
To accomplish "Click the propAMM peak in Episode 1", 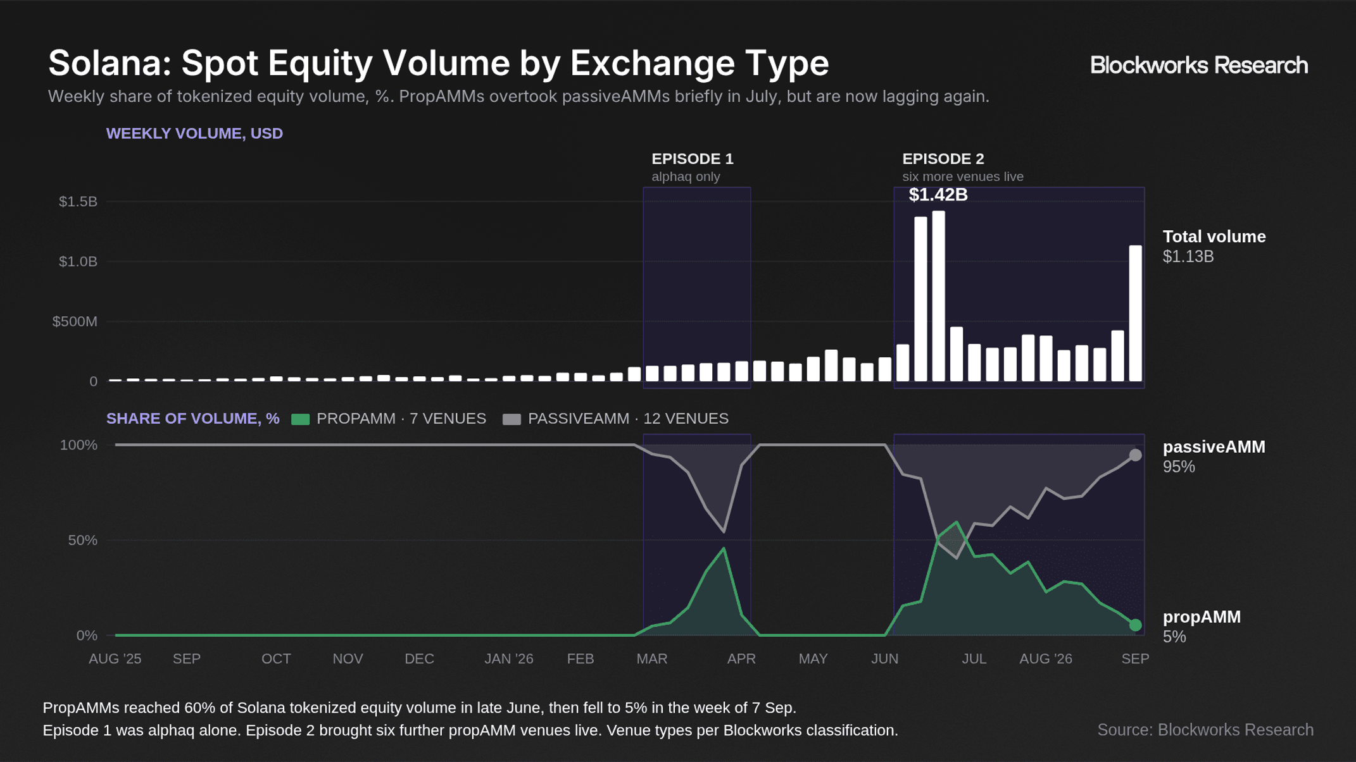I will (x=724, y=548).
